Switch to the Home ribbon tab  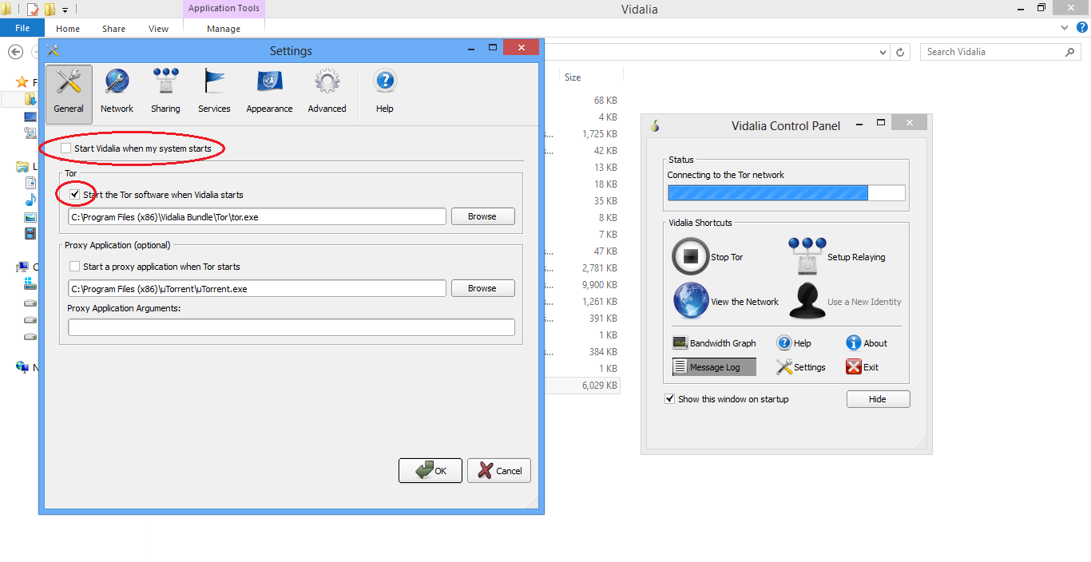pos(68,29)
